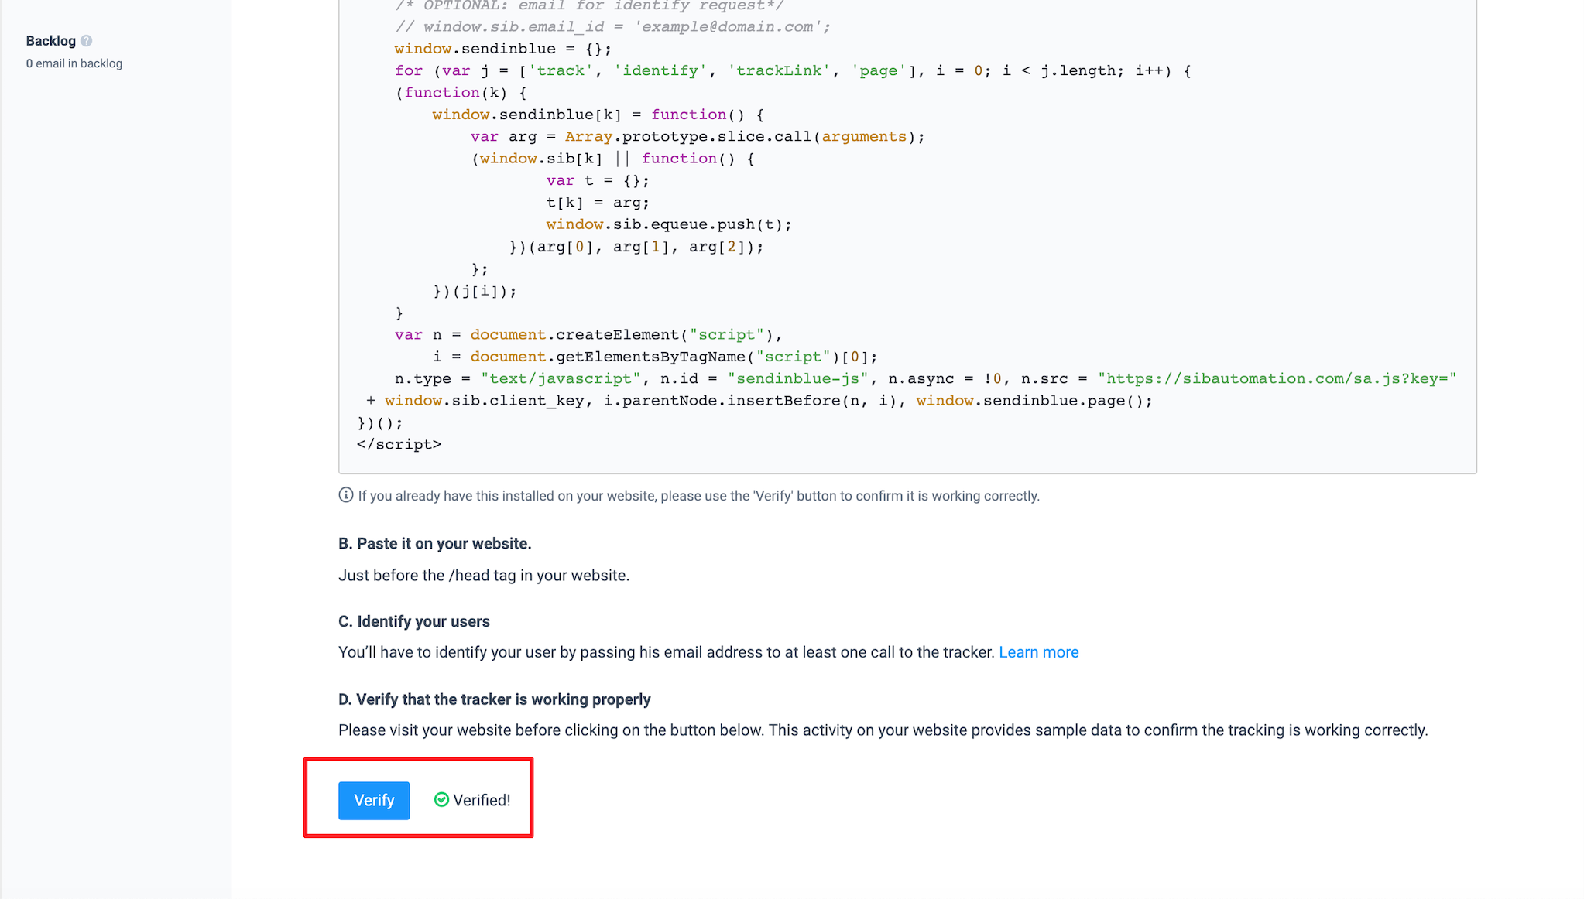Click the 'var n = document.createElement' code line
Screen dimensions: 1584x899
[x=588, y=335]
